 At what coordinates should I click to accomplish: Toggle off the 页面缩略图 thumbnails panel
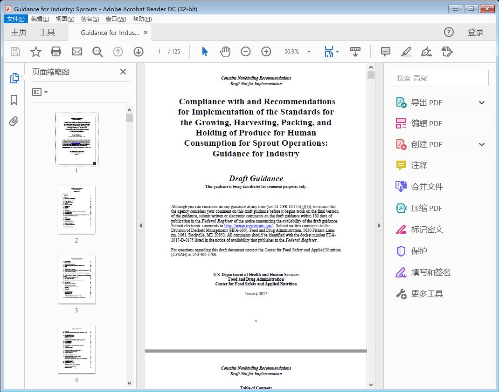(123, 72)
